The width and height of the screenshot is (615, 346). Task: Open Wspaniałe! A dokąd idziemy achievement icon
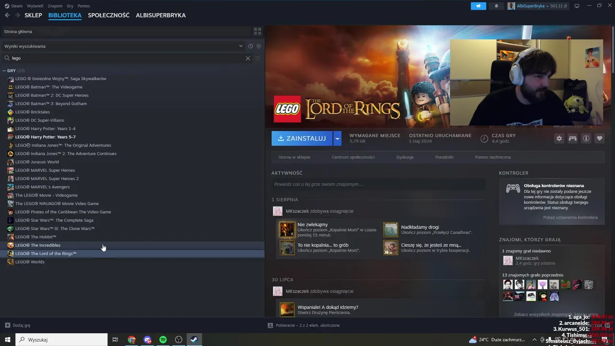click(287, 309)
